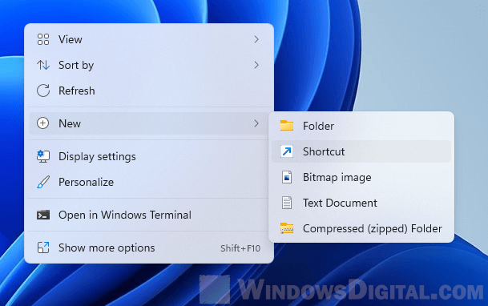Image resolution: width=488 pixels, height=306 pixels.
Task: Click the Bitmap image file icon
Action: point(287,177)
